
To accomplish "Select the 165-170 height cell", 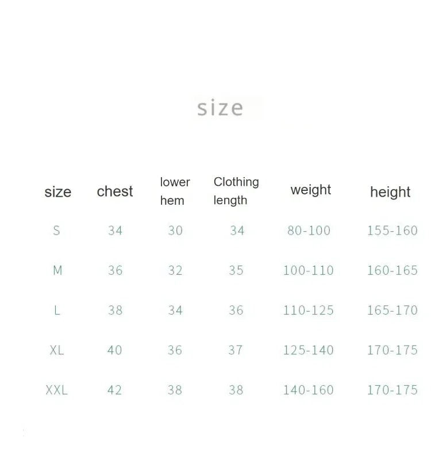I will tap(392, 310).
